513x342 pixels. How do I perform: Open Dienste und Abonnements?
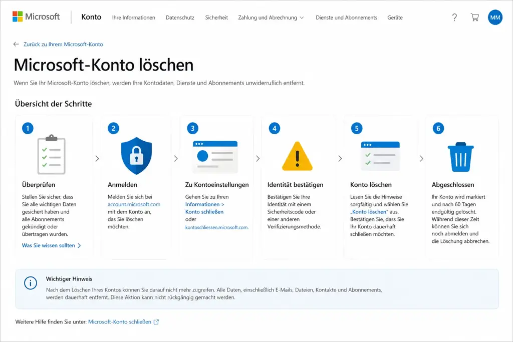346,18
